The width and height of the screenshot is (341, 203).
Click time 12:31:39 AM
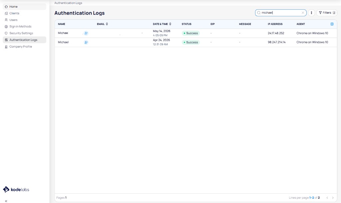point(160,44)
